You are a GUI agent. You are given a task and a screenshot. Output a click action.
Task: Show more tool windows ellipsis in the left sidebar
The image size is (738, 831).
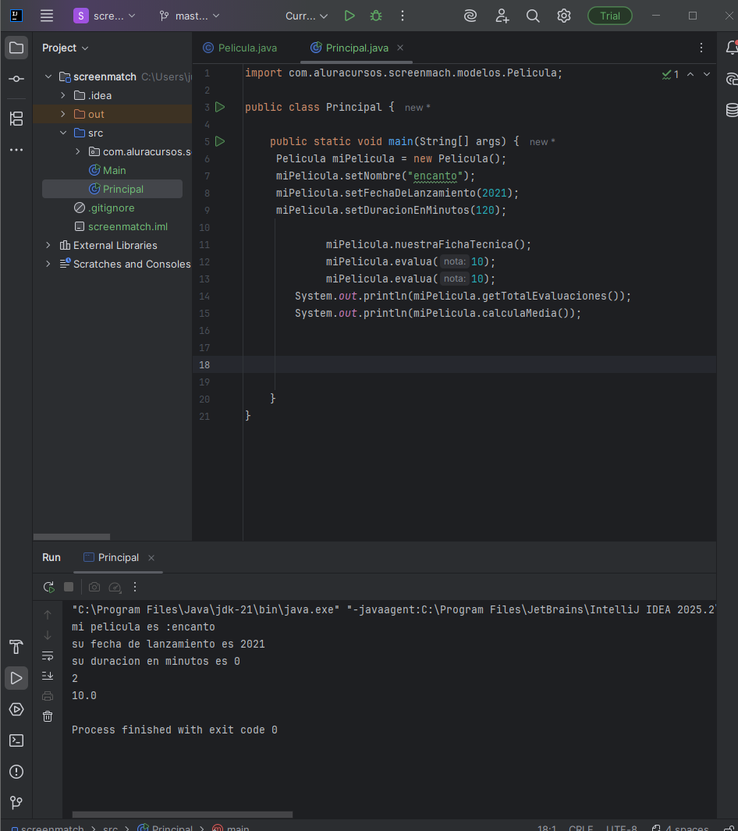pyautogui.click(x=16, y=150)
